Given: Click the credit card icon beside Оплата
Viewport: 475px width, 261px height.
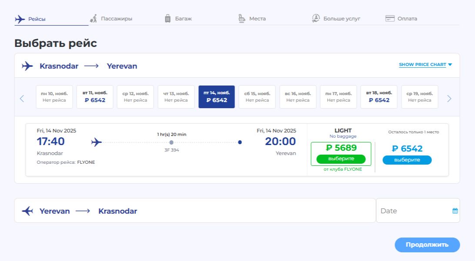Looking at the screenshot, I should point(390,19).
